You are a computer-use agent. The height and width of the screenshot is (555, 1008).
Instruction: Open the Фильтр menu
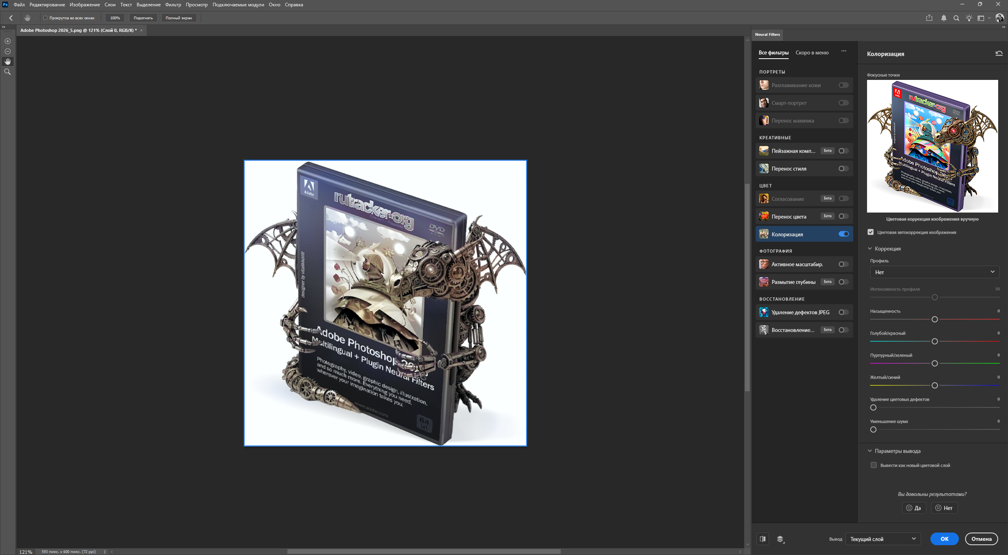click(x=173, y=5)
